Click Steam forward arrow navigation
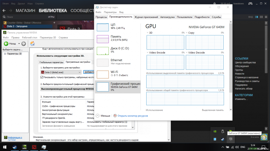This screenshot has height=151, width=270. (10, 11)
